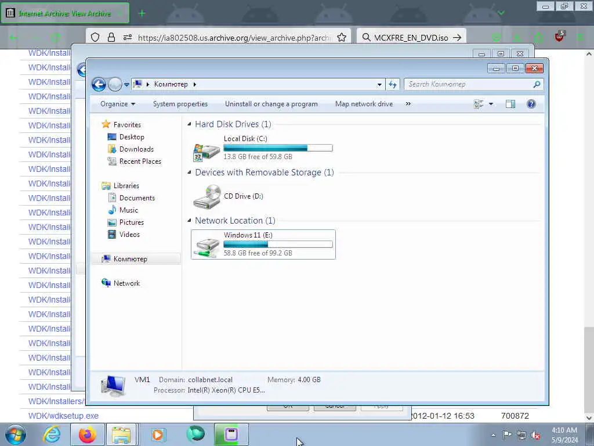Open Internet Explorer from taskbar
Image resolution: width=594 pixels, height=446 pixels.
click(52, 434)
